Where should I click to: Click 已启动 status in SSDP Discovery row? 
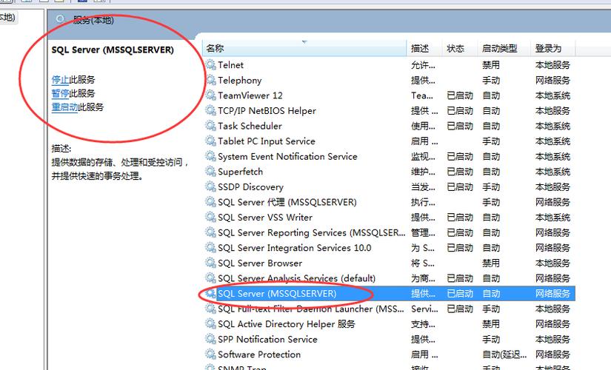(460, 187)
